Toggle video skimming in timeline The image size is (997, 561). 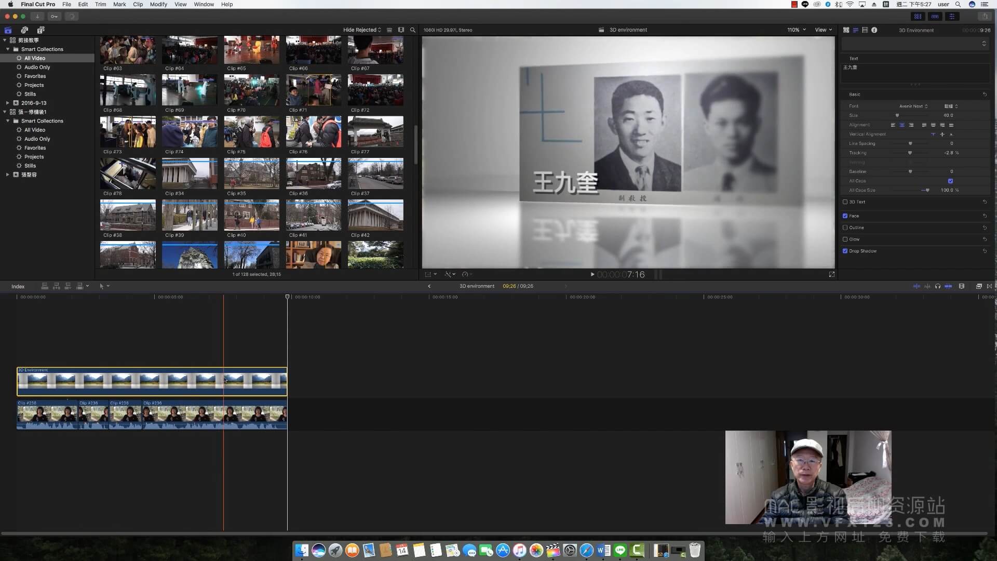[917, 286]
